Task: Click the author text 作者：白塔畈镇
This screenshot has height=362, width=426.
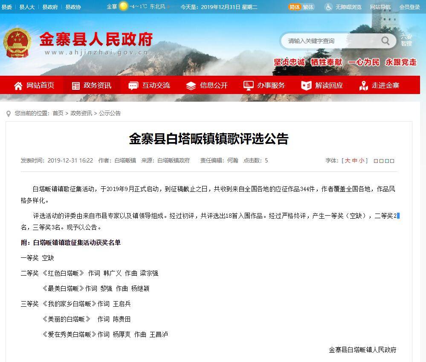Action: pos(117,160)
